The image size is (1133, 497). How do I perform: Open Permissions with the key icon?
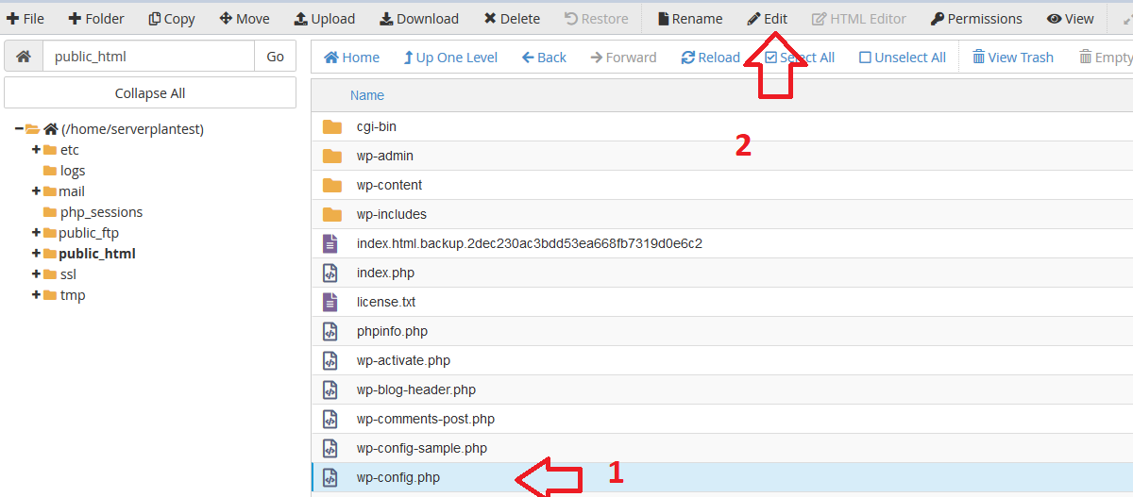click(x=975, y=19)
